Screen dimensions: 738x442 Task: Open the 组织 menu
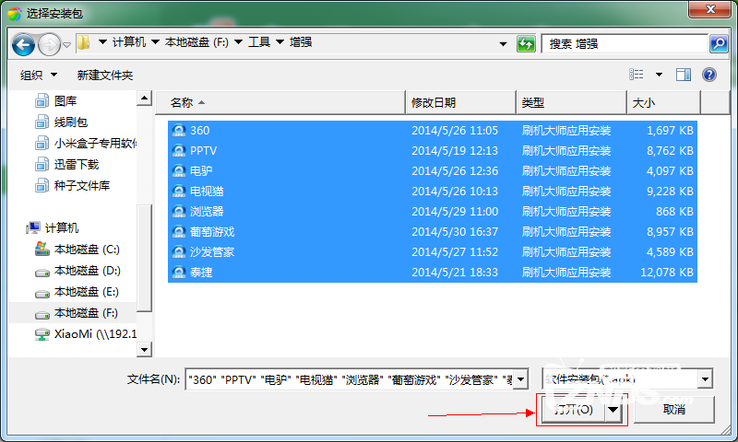(38, 76)
